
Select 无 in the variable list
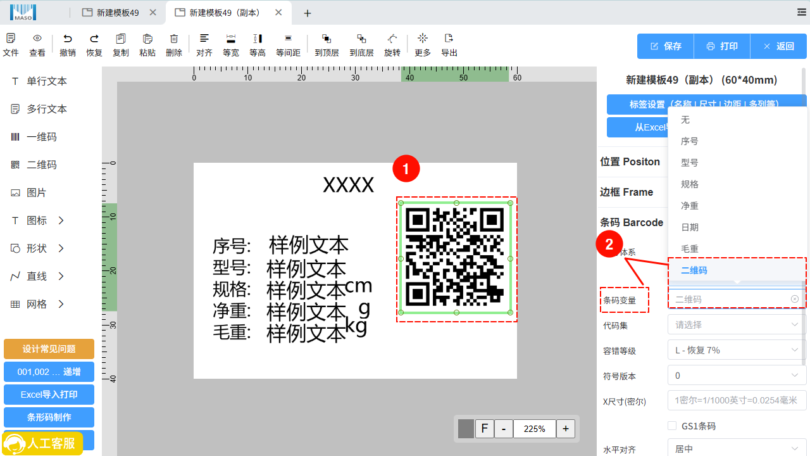point(737,120)
